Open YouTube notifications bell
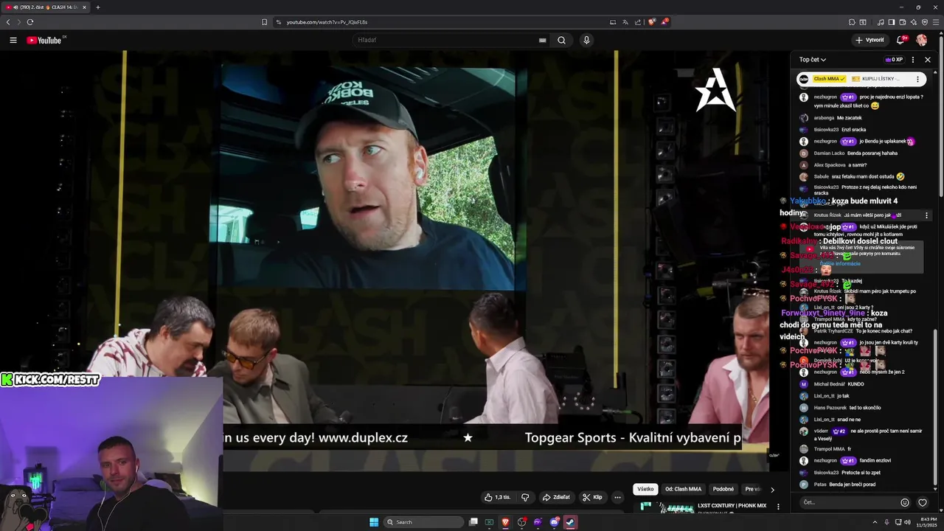The width and height of the screenshot is (944, 531). [900, 40]
